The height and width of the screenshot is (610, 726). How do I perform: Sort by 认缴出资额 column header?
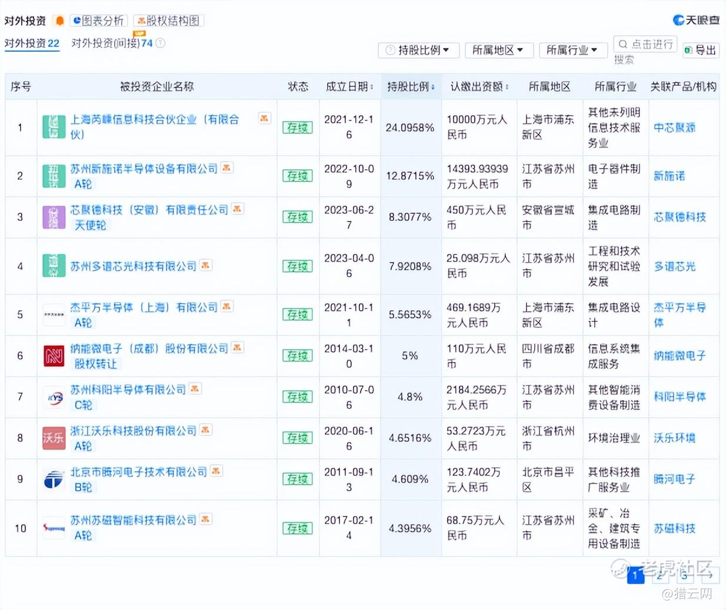click(479, 86)
